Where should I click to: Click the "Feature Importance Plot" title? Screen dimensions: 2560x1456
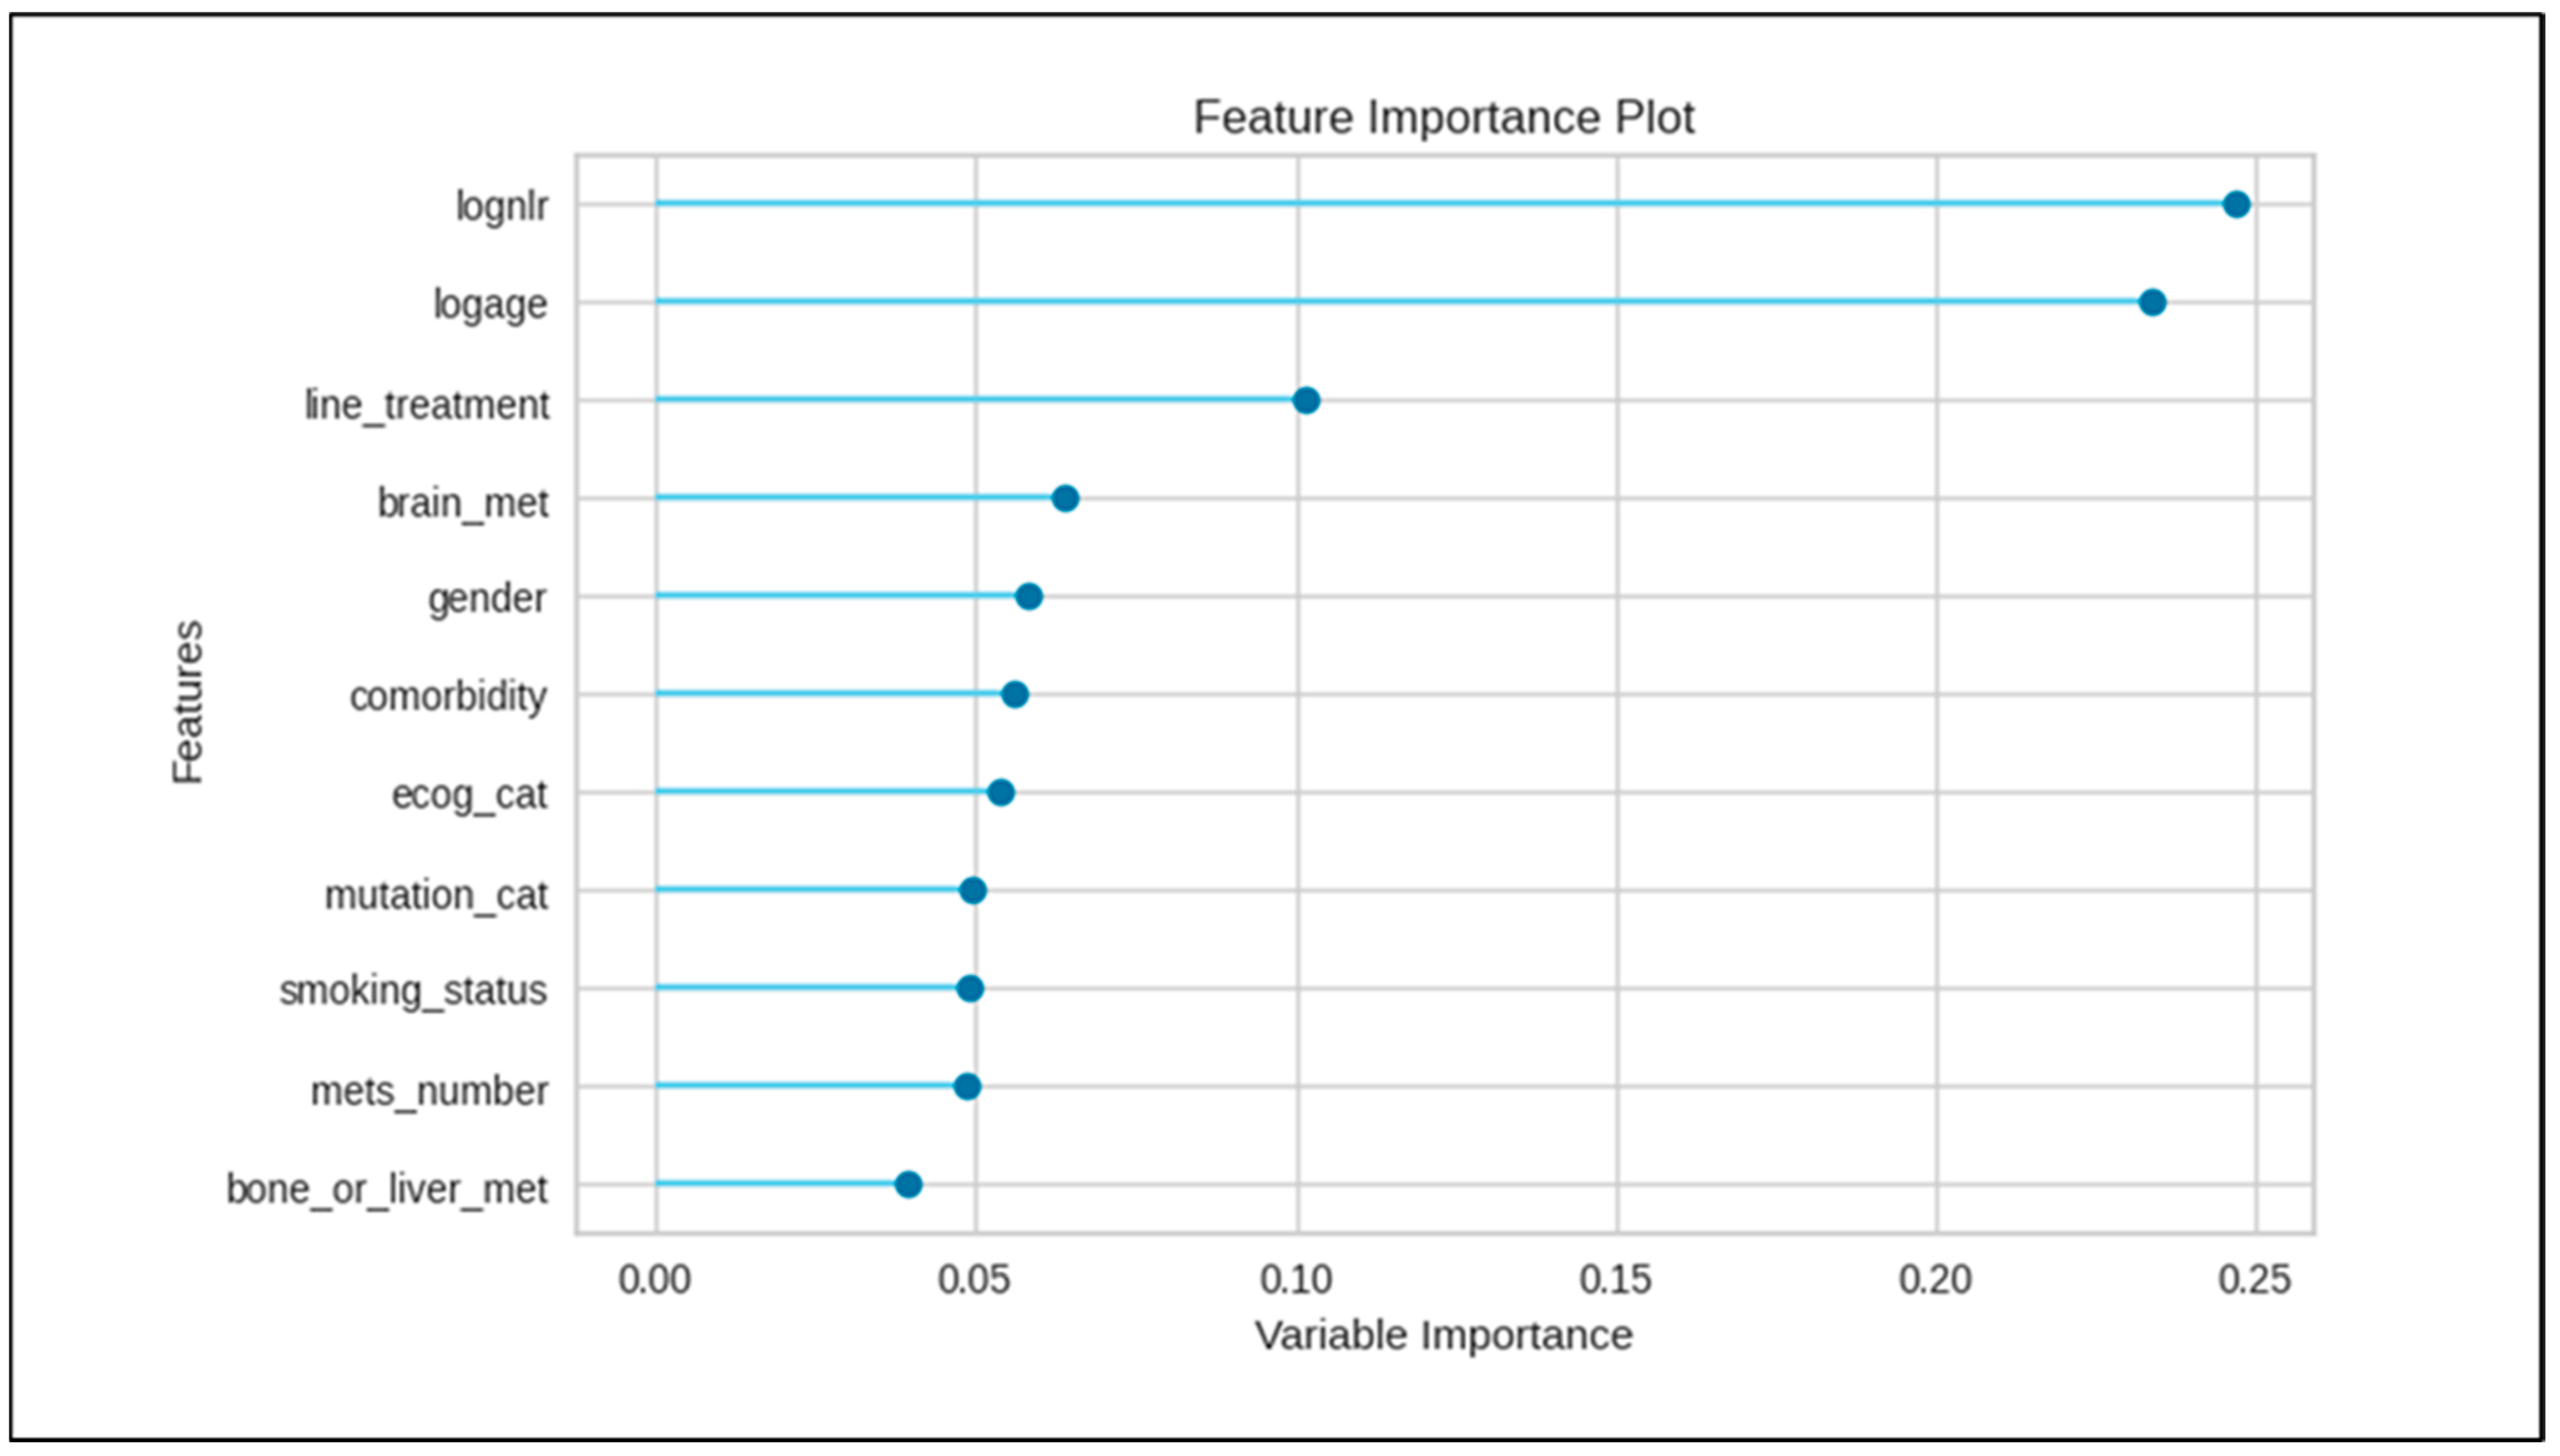tap(1443, 118)
